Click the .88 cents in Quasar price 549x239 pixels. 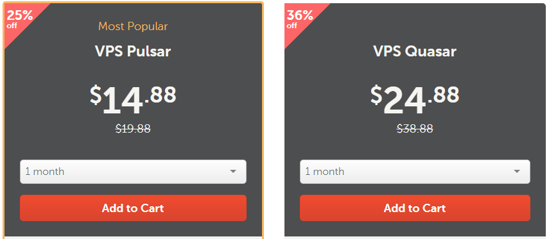point(443,95)
